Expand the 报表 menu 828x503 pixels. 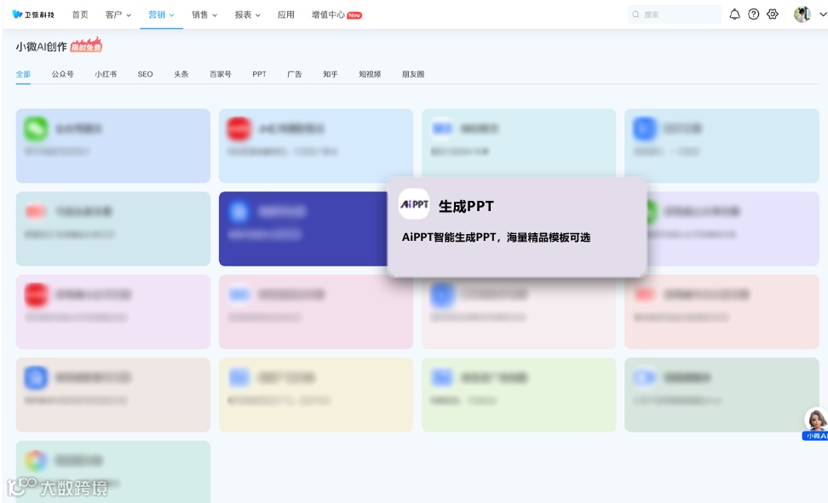tap(248, 14)
